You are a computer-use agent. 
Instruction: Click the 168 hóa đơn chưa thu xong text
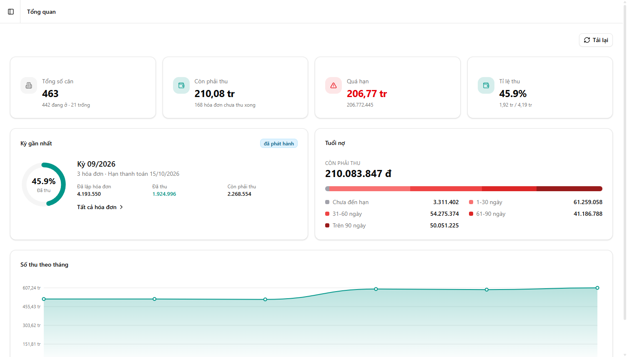(225, 105)
